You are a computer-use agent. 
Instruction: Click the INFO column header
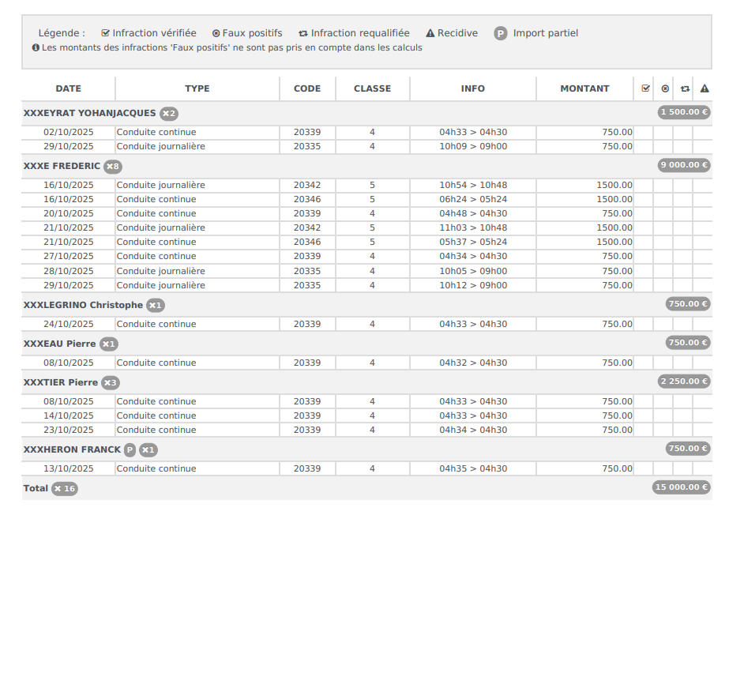pyautogui.click(x=473, y=88)
